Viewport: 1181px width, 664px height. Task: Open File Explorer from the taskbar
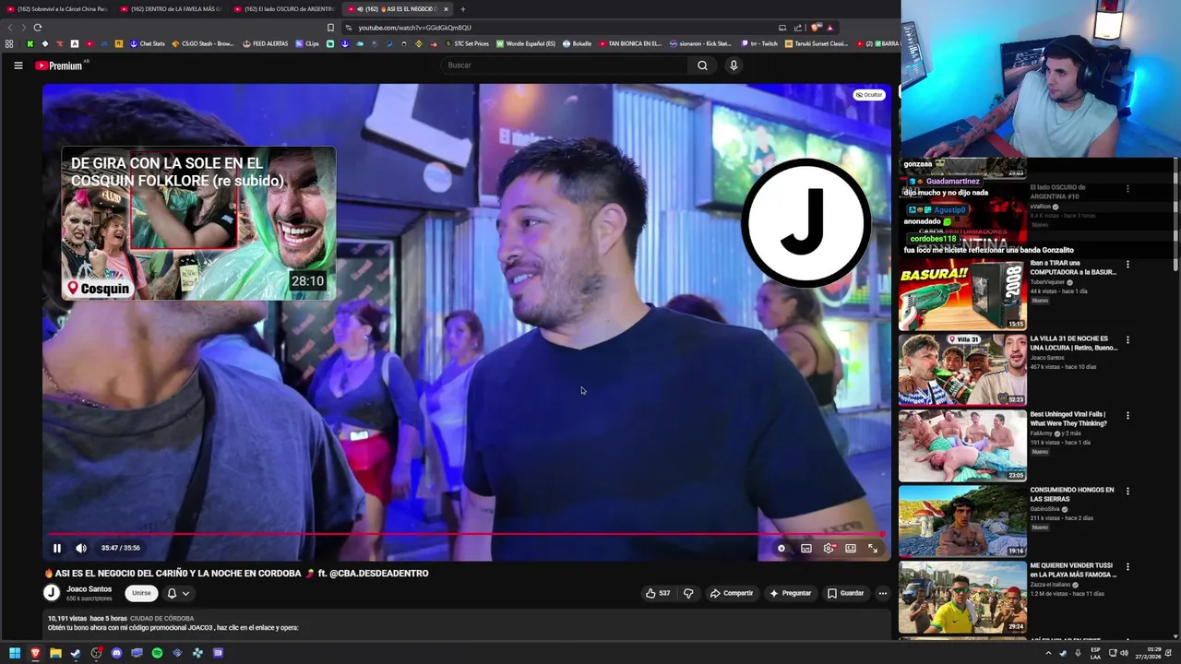pyautogui.click(x=55, y=653)
